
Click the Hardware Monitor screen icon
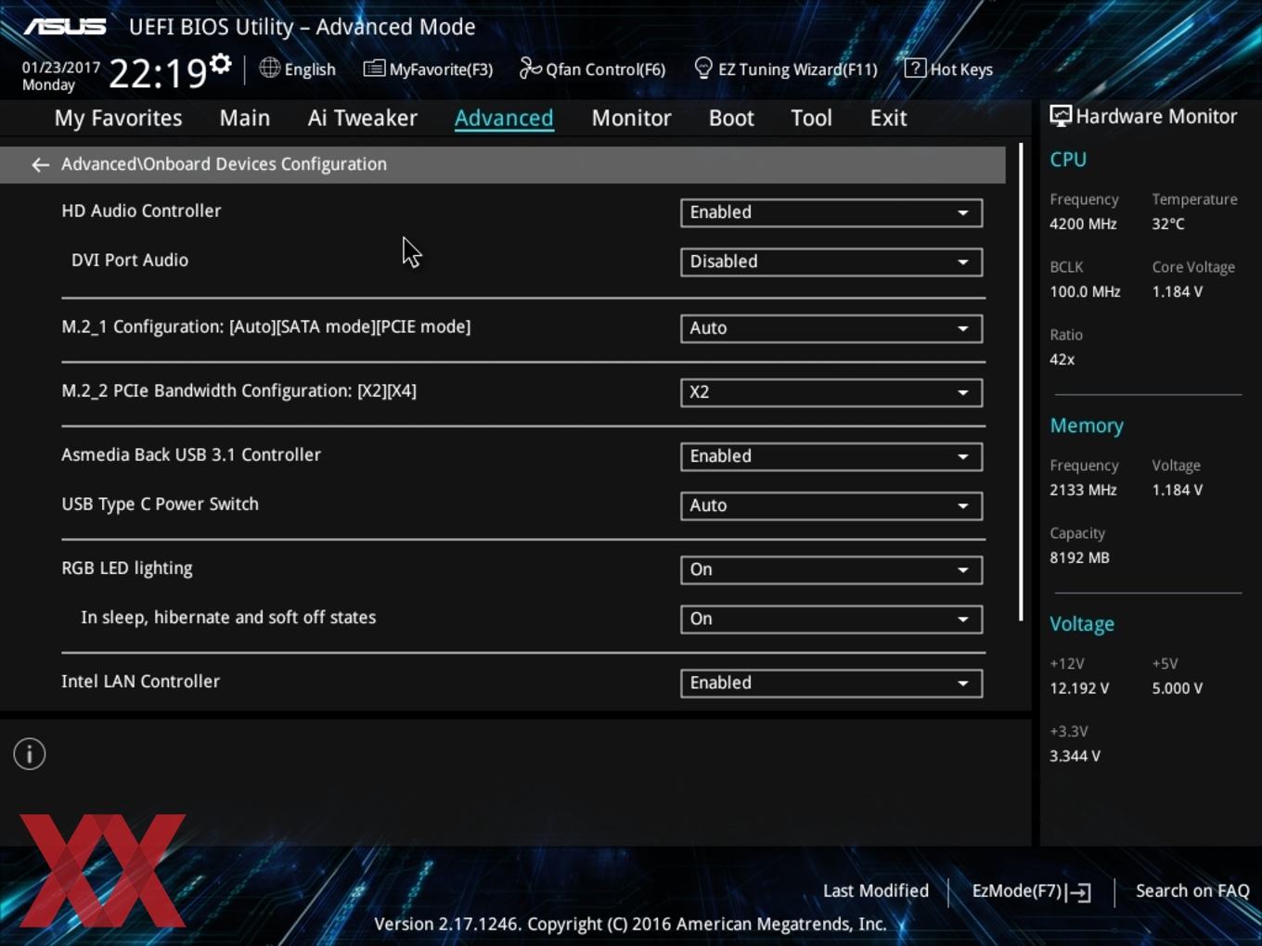[1061, 117]
